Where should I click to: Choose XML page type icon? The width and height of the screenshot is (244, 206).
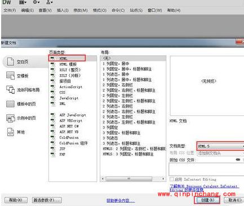click(x=53, y=104)
